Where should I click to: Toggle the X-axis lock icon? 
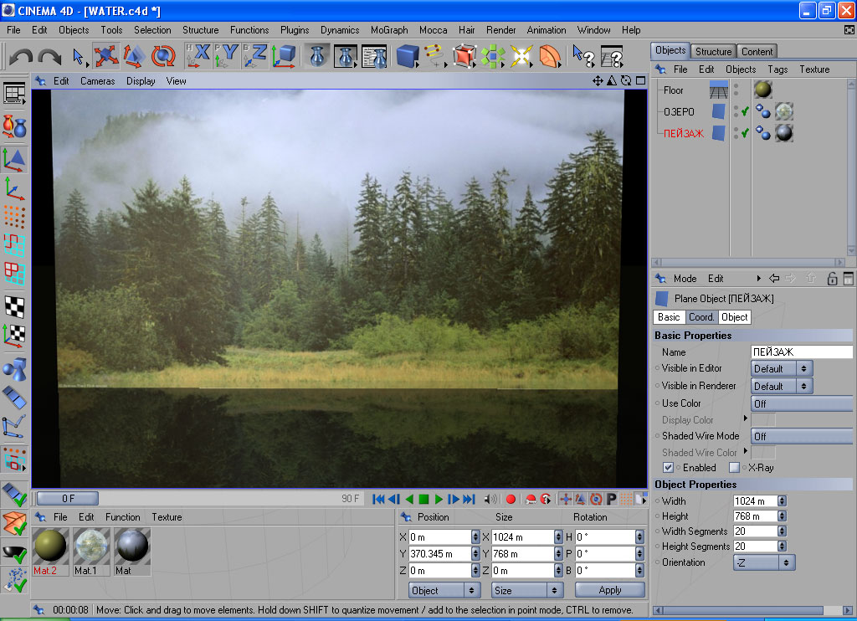[198, 55]
